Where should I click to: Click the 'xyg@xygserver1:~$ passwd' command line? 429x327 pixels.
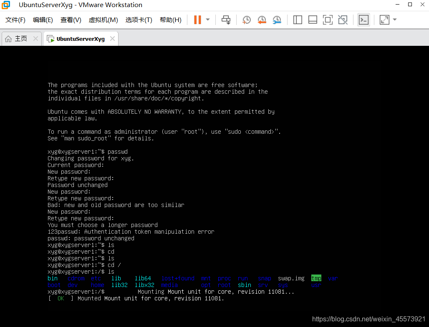coord(88,152)
